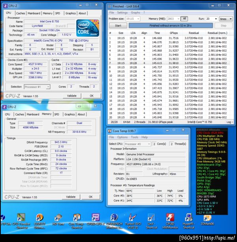Open Core Temp Help menu
This screenshot has height=242, width=237.
[145, 137]
